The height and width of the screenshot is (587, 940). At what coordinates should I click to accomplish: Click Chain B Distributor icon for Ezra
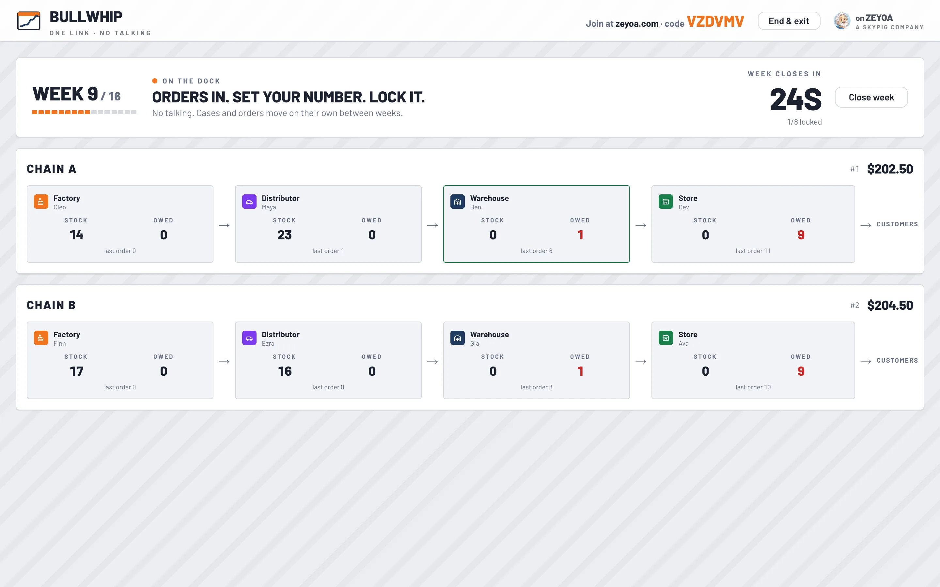point(249,338)
